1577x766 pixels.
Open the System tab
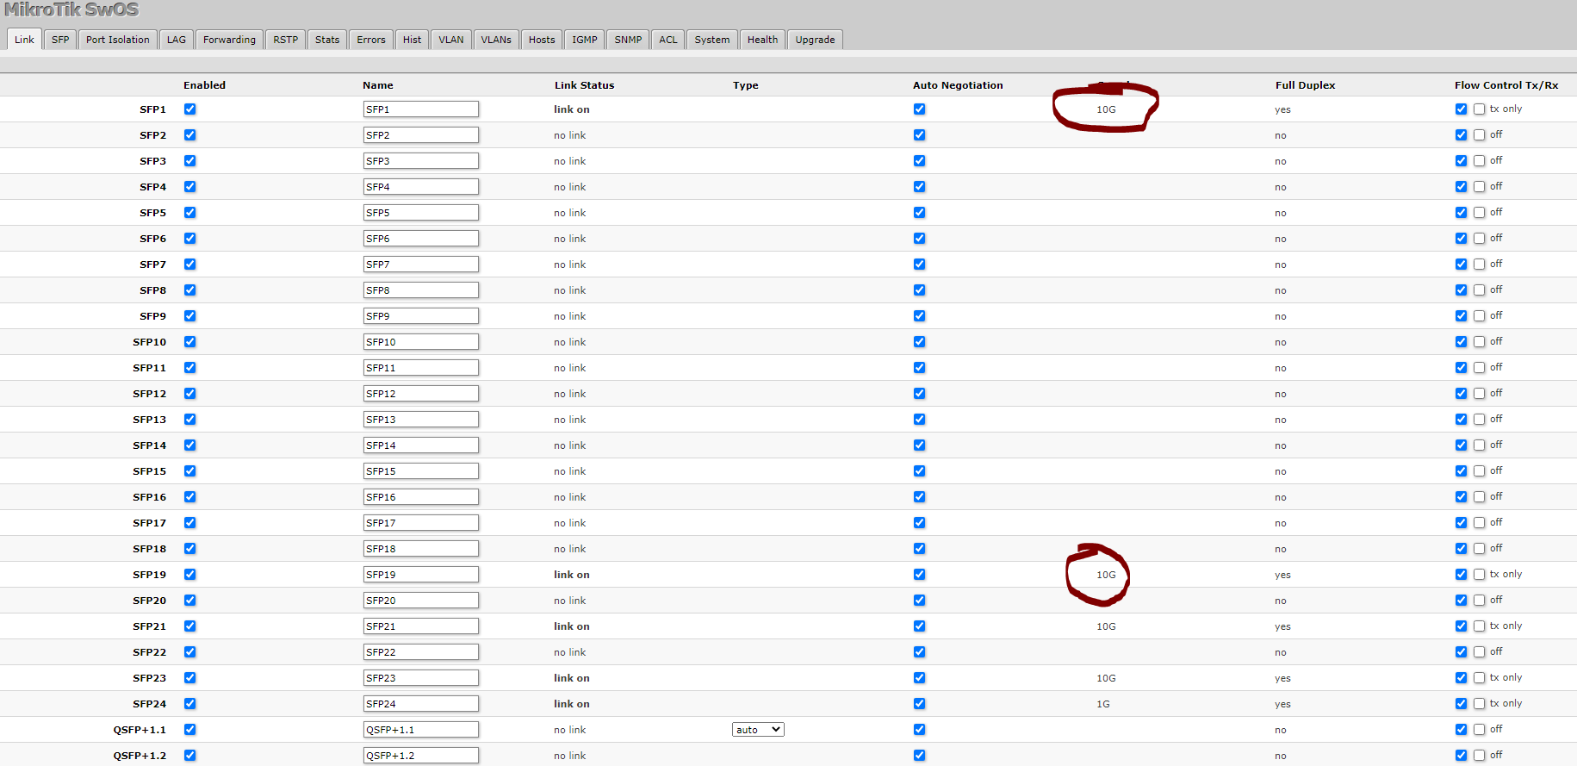[x=712, y=40]
